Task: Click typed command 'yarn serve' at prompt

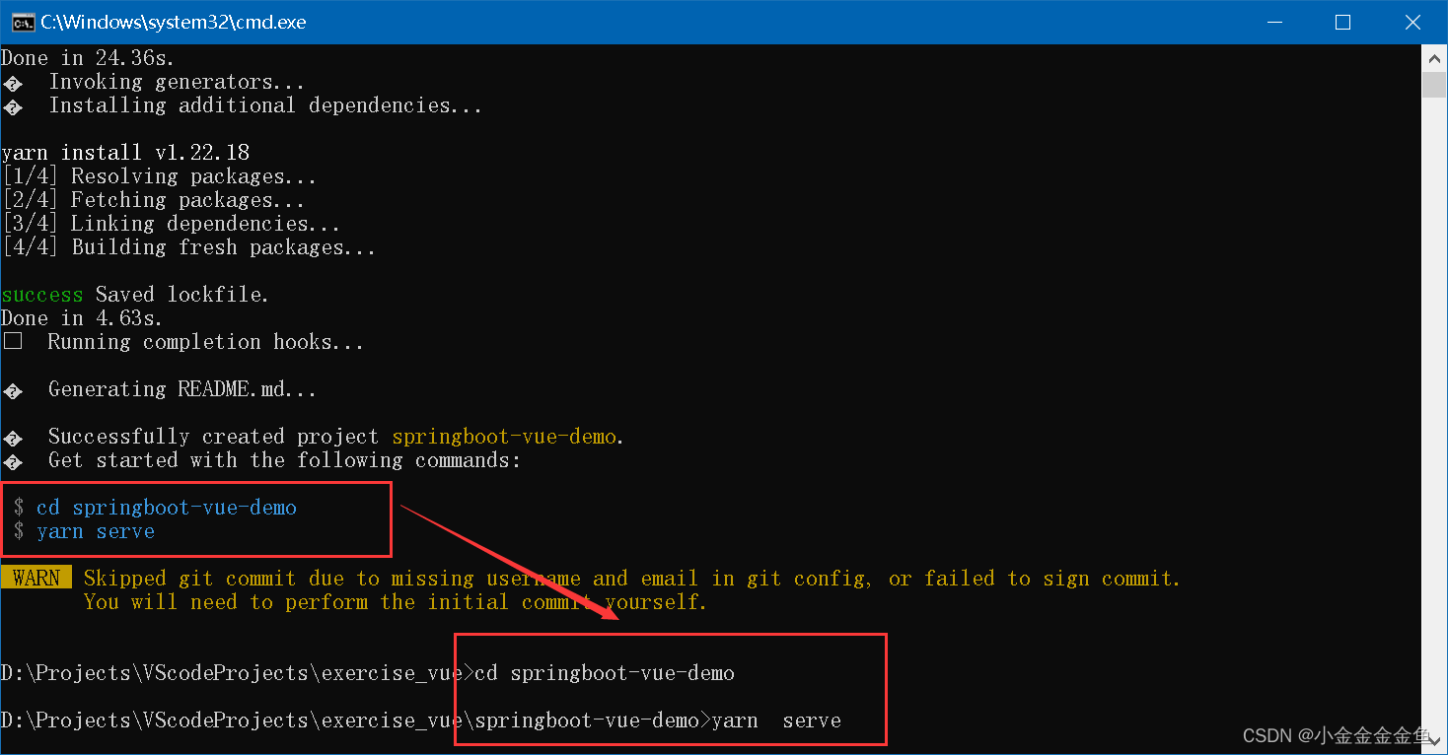Action: point(776,721)
